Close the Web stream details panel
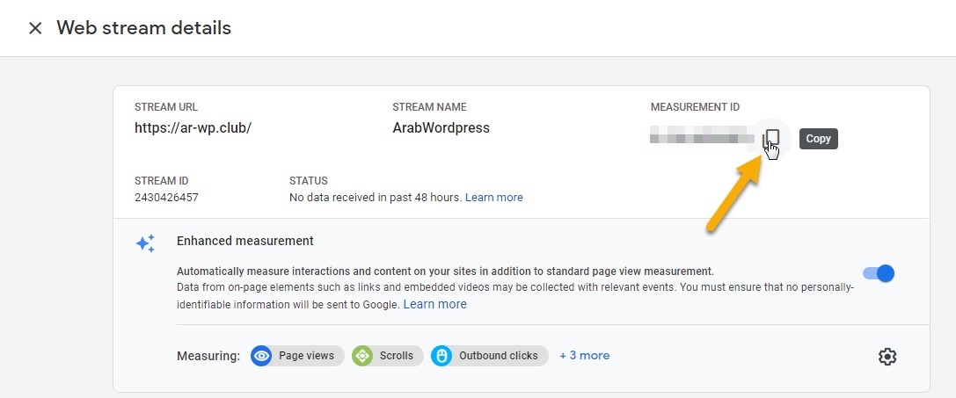The height and width of the screenshot is (398, 956). [x=35, y=28]
